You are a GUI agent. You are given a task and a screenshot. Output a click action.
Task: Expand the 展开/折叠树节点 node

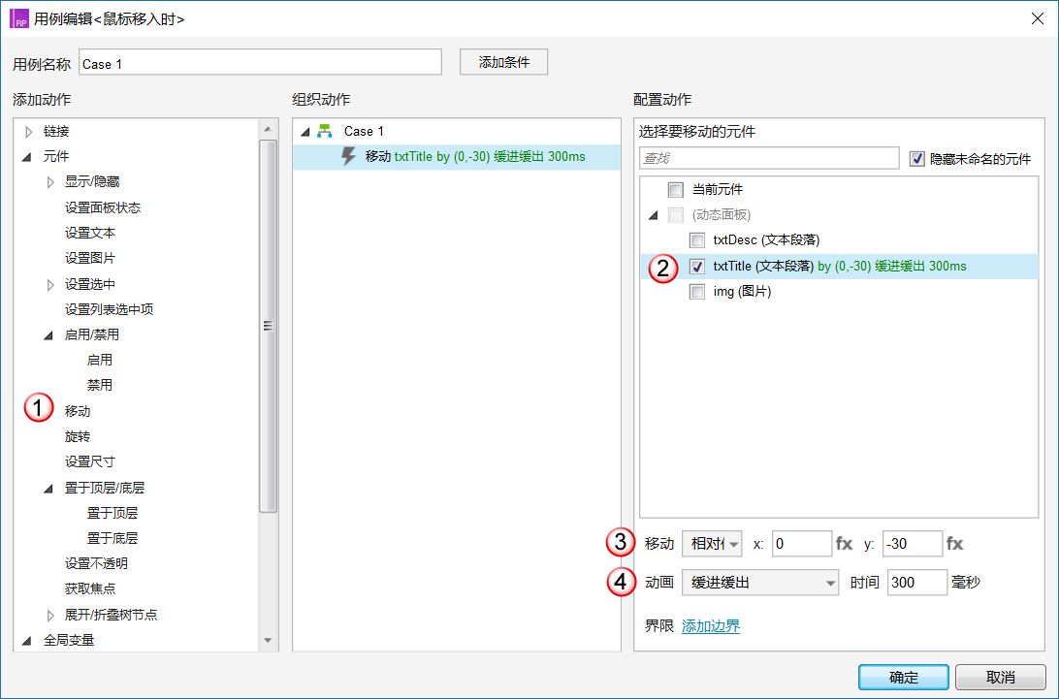(50, 616)
